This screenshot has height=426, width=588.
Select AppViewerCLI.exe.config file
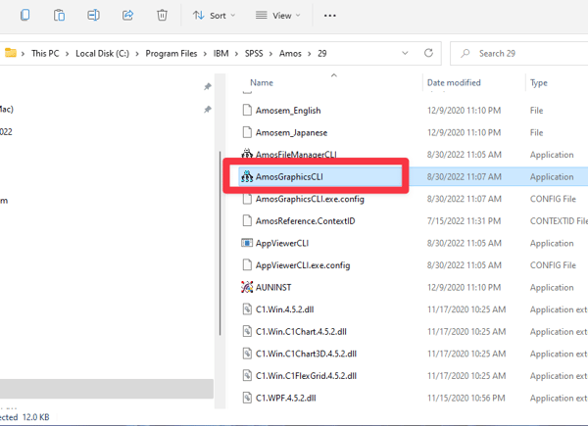[x=303, y=265]
